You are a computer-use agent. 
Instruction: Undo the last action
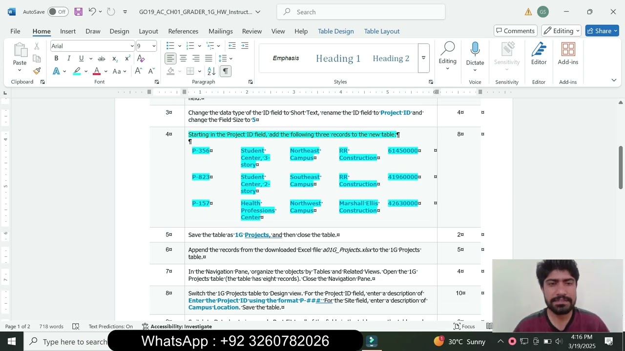(x=92, y=12)
